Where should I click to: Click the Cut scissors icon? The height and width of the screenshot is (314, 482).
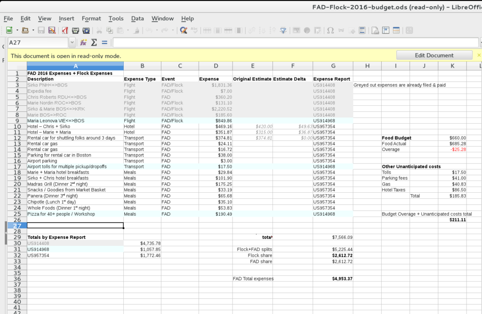point(99,31)
